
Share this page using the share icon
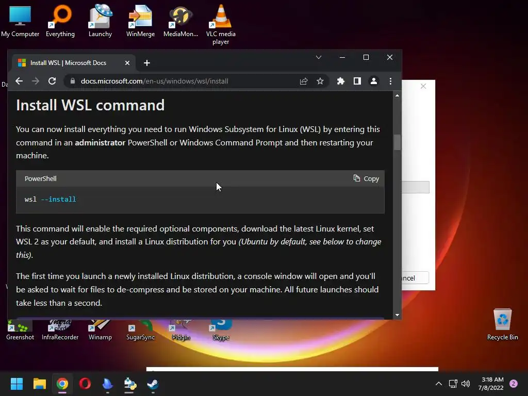tap(304, 81)
